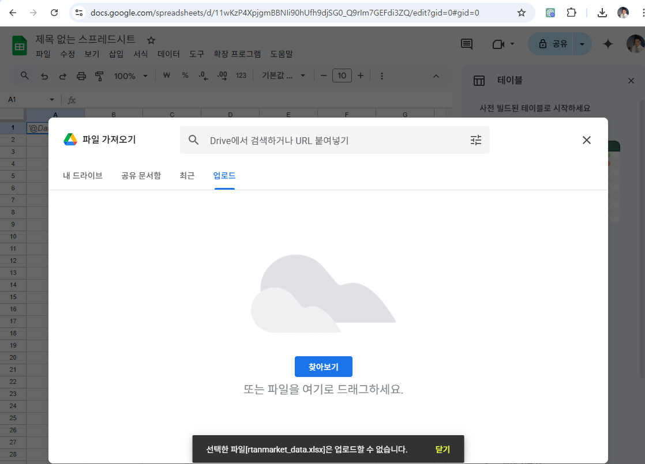645x464 pixels.
Task: Click the print toolbar icon
Action: click(81, 76)
